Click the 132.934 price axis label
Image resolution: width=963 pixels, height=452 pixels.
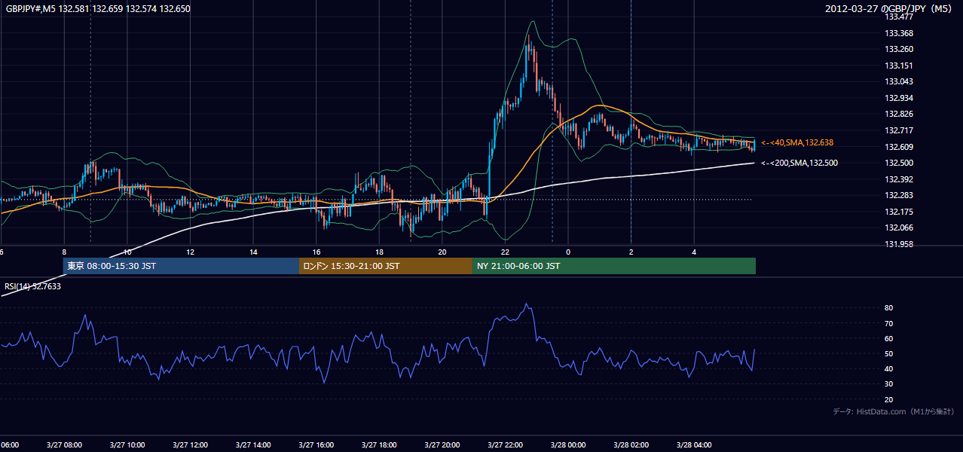pyautogui.click(x=898, y=98)
